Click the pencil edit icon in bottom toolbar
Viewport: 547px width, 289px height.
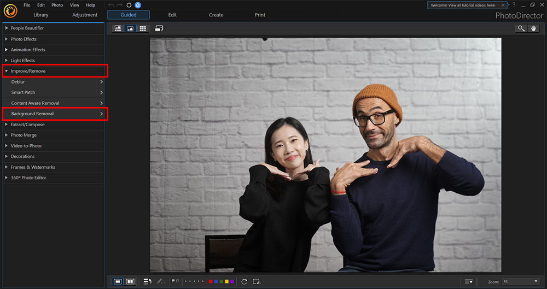160,281
